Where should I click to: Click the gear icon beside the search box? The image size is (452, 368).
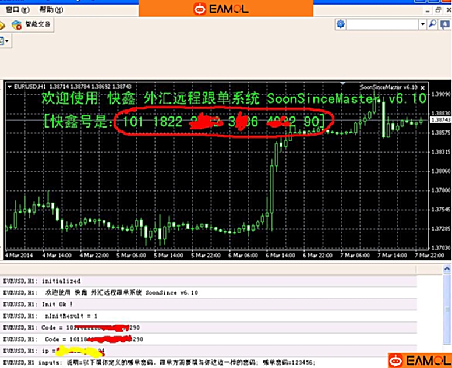[x=341, y=24]
